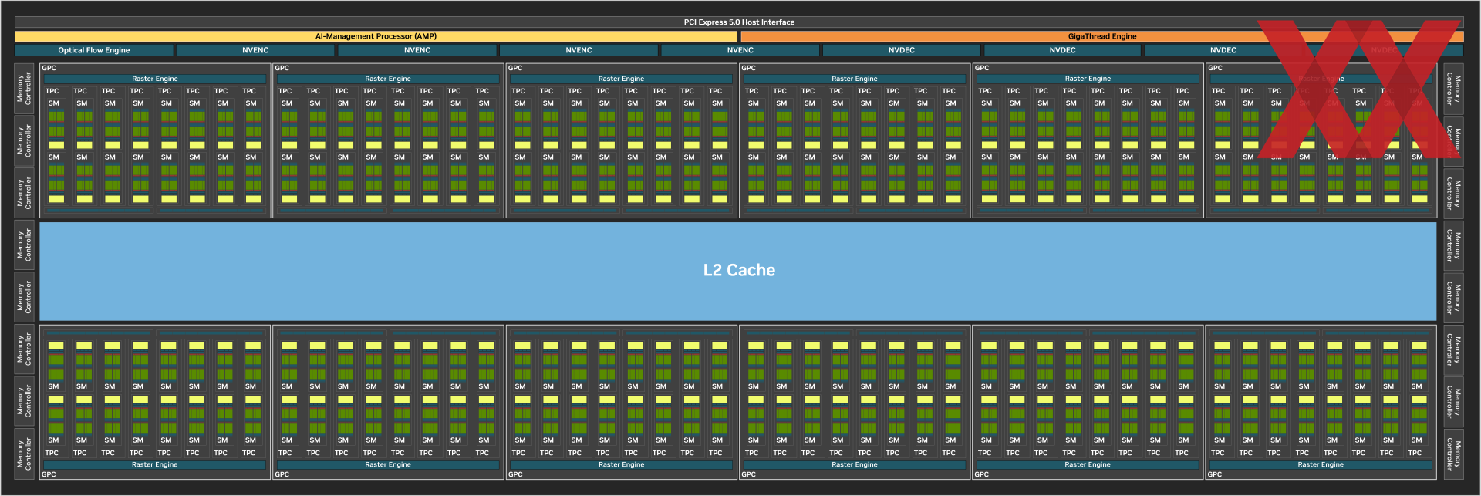The width and height of the screenshot is (1481, 496).
Task: Click the L2 Cache label
Action: (739, 270)
